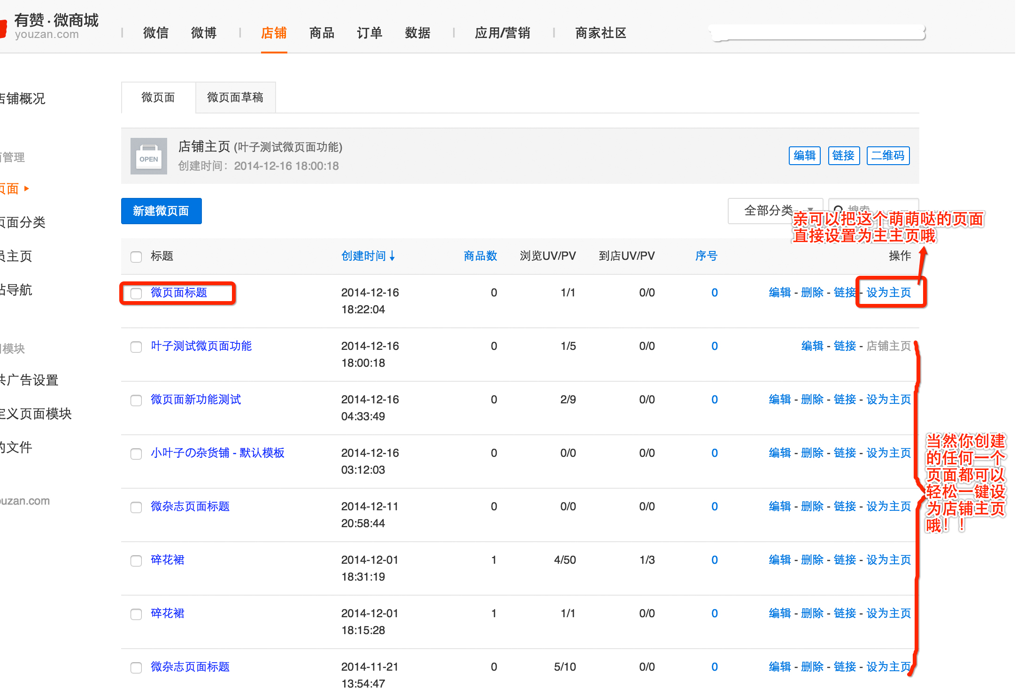
Task: Sort by 商品数 column header
Action: tap(480, 256)
